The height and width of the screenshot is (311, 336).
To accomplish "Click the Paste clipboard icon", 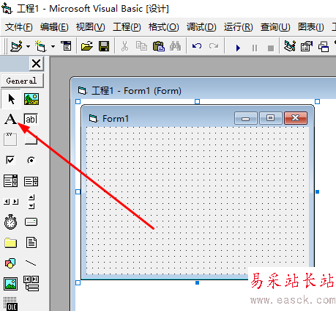I will coord(159,46).
